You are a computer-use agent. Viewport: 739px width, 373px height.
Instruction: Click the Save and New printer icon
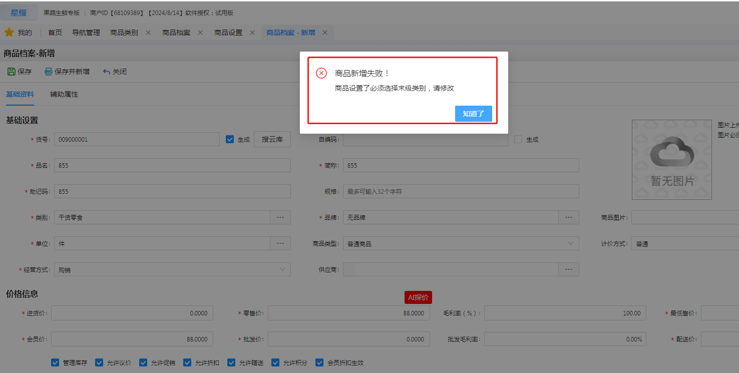pos(48,72)
